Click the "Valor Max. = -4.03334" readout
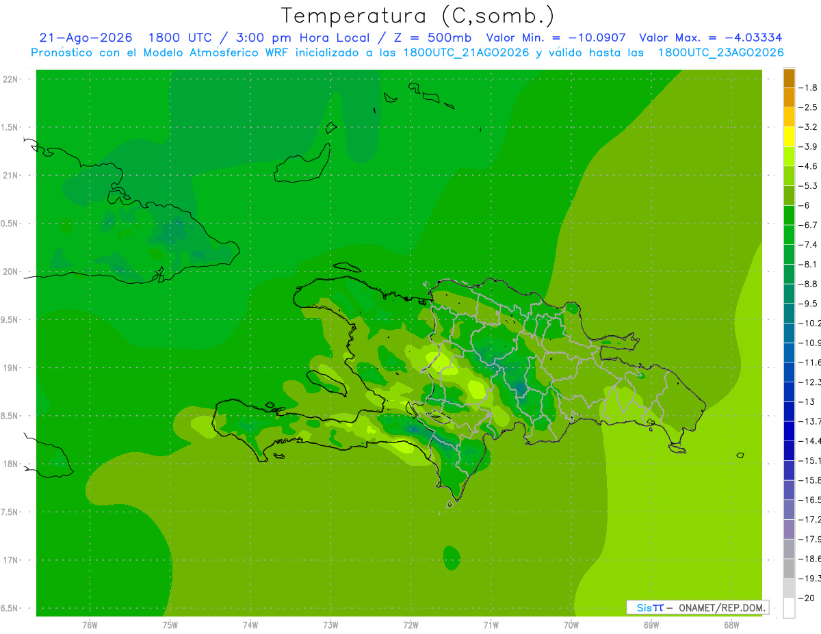Screen dimensions: 821x634 (x=710, y=38)
